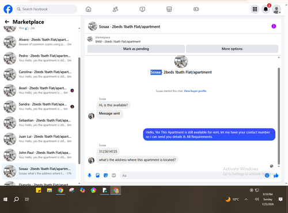Open the notifications bell
The width and height of the screenshot is (288, 213).
tap(266, 9)
